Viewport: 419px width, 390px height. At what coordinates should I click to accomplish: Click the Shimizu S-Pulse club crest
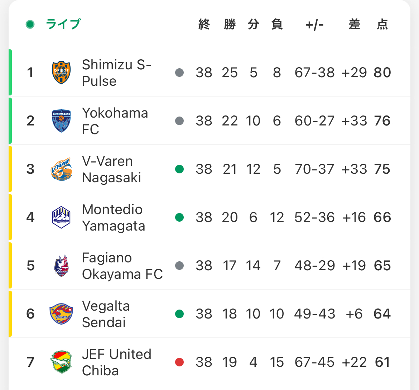click(x=61, y=73)
